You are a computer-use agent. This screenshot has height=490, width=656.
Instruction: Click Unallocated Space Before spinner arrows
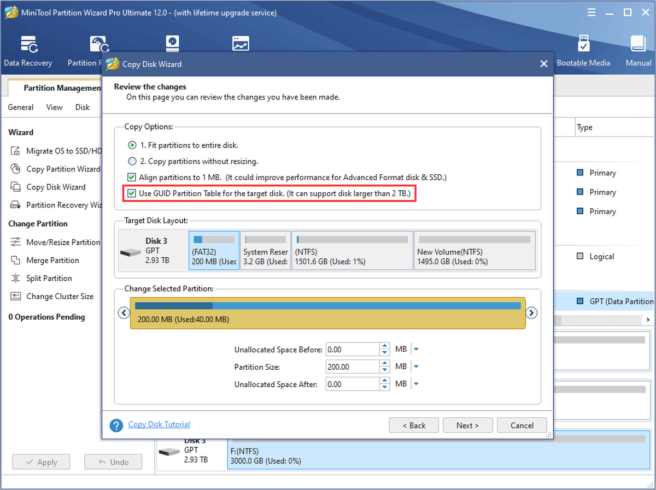pos(385,350)
